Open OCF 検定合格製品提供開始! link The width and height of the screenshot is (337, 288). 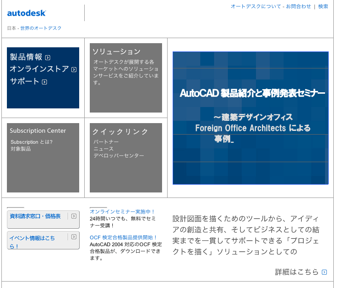coord(123,237)
